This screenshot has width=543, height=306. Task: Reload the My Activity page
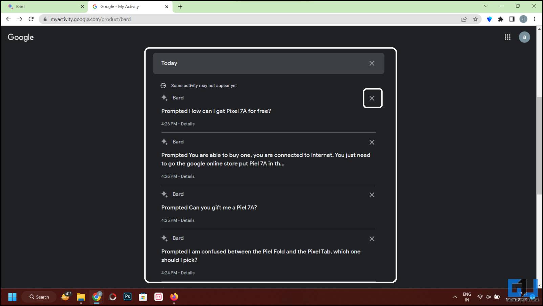[31, 19]
